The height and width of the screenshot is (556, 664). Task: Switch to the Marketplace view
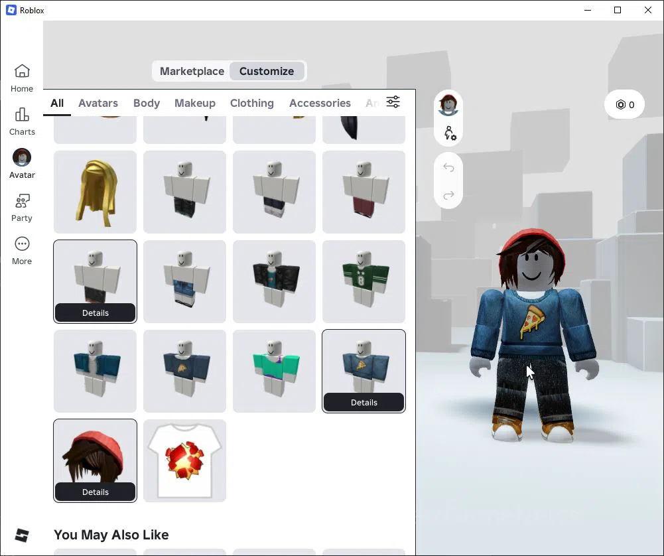tap(192, 71)
